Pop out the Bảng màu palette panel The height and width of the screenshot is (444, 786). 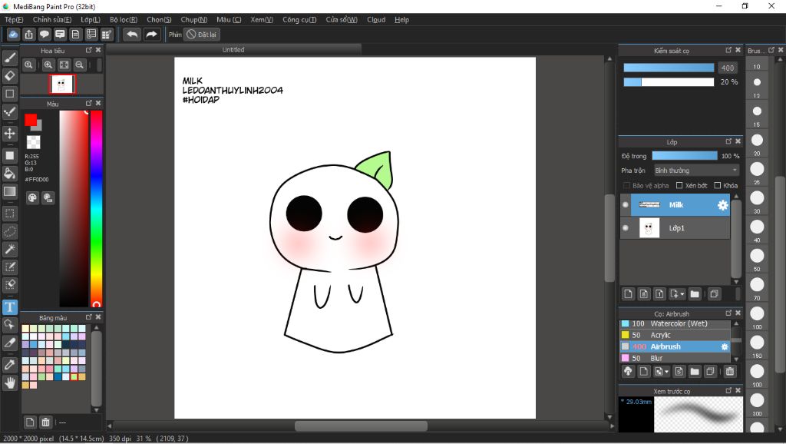pyautogui.click(x=89, y=317)
